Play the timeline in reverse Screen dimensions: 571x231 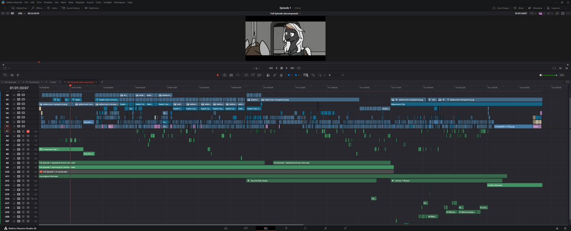coord(276,68)
